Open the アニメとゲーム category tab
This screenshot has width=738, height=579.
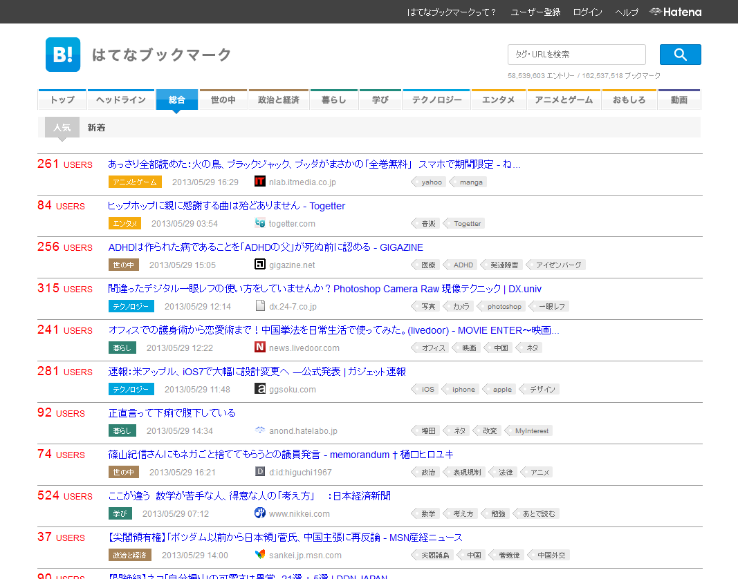(564, 99)
